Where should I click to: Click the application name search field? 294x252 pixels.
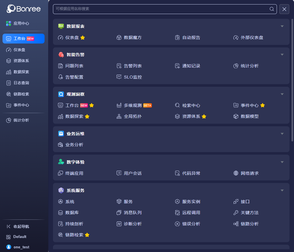click(x=161, y=9)
